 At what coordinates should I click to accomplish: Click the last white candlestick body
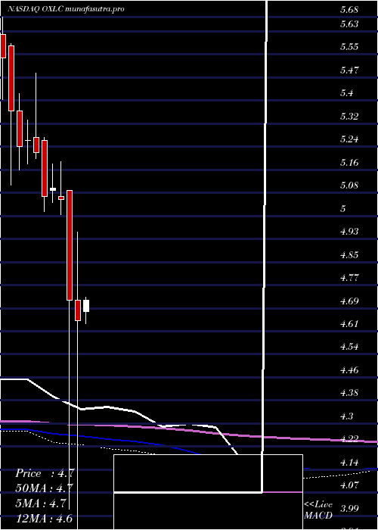click(86, 306)
